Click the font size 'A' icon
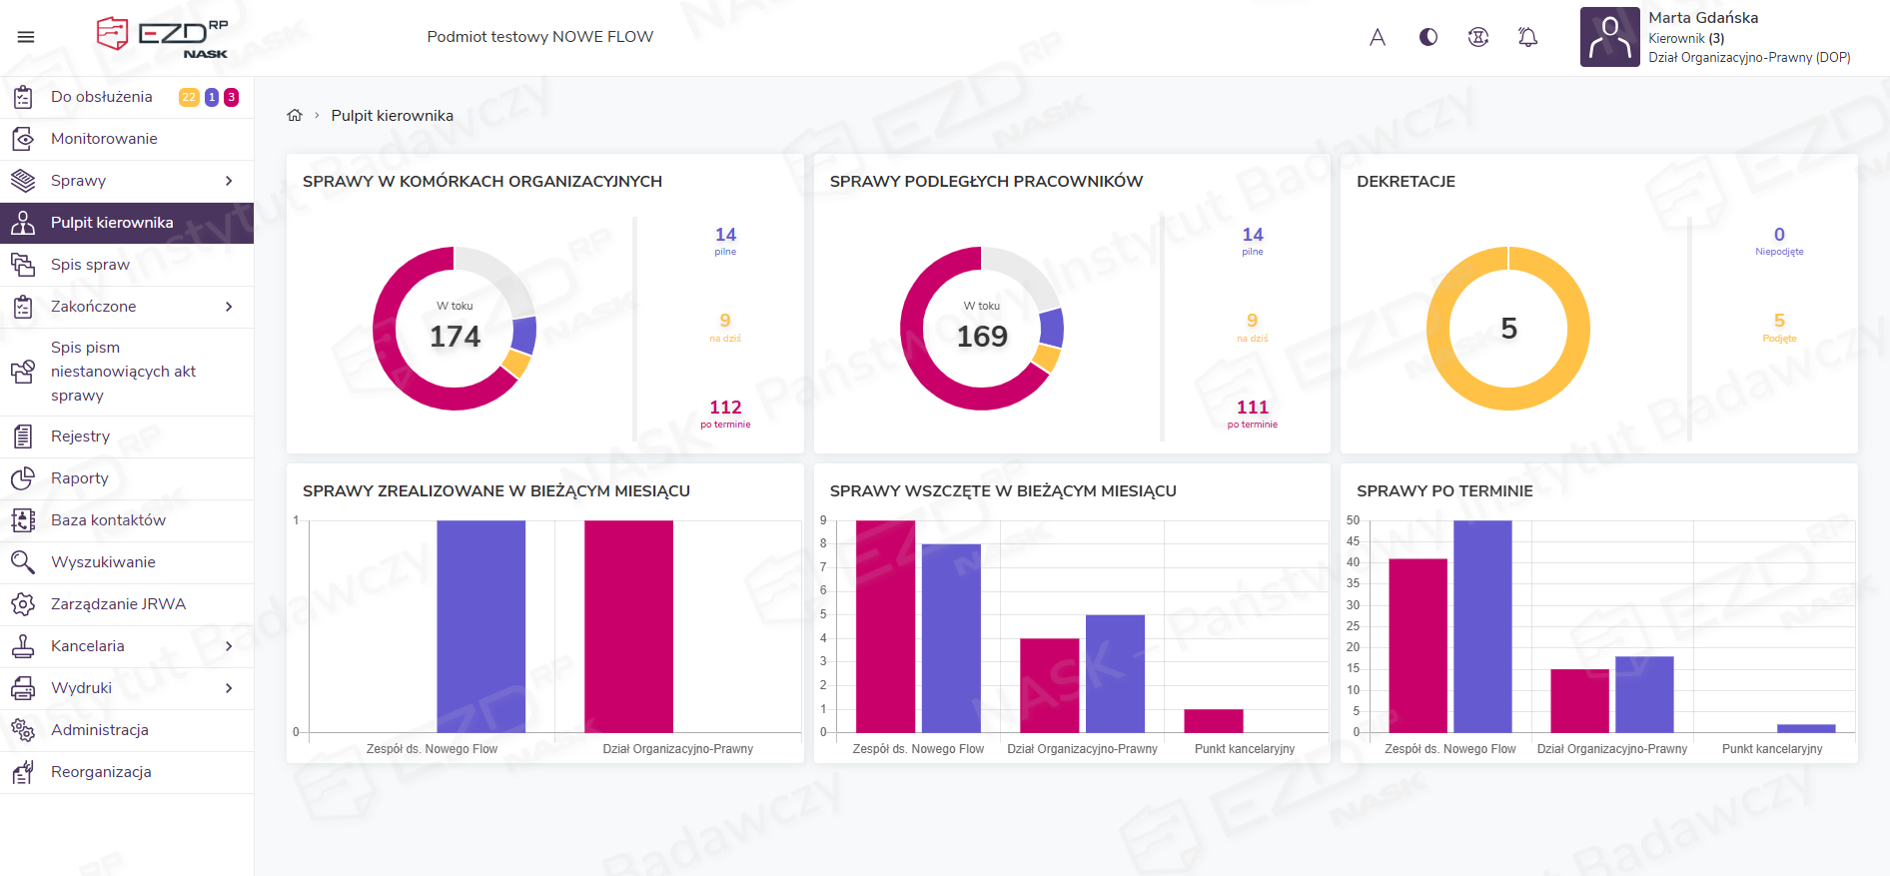 (x=1378, y=37)
